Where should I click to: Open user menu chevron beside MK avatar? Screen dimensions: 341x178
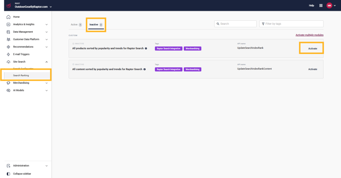pyautogui.click(x=335, y=5)
